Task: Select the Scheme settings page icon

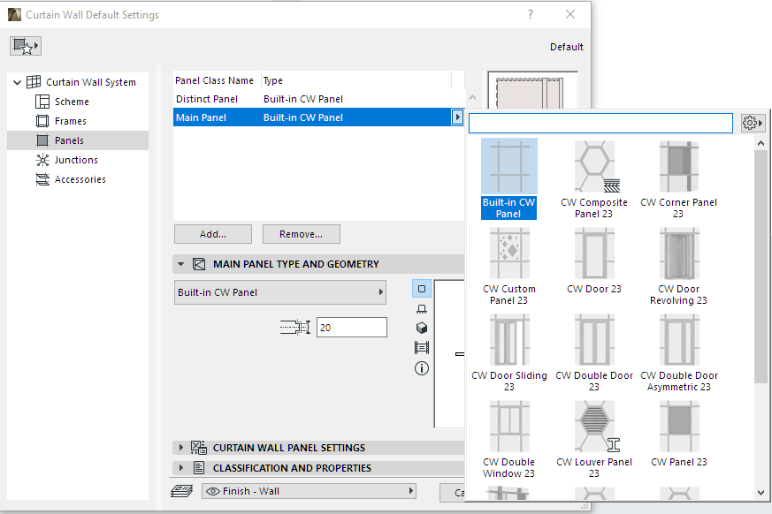Action: pos(42,101)
